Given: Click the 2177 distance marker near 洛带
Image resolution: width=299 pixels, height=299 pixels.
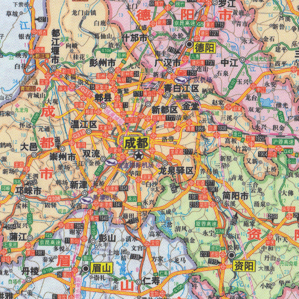Looking at the screenshot, I should coord(188,152).
